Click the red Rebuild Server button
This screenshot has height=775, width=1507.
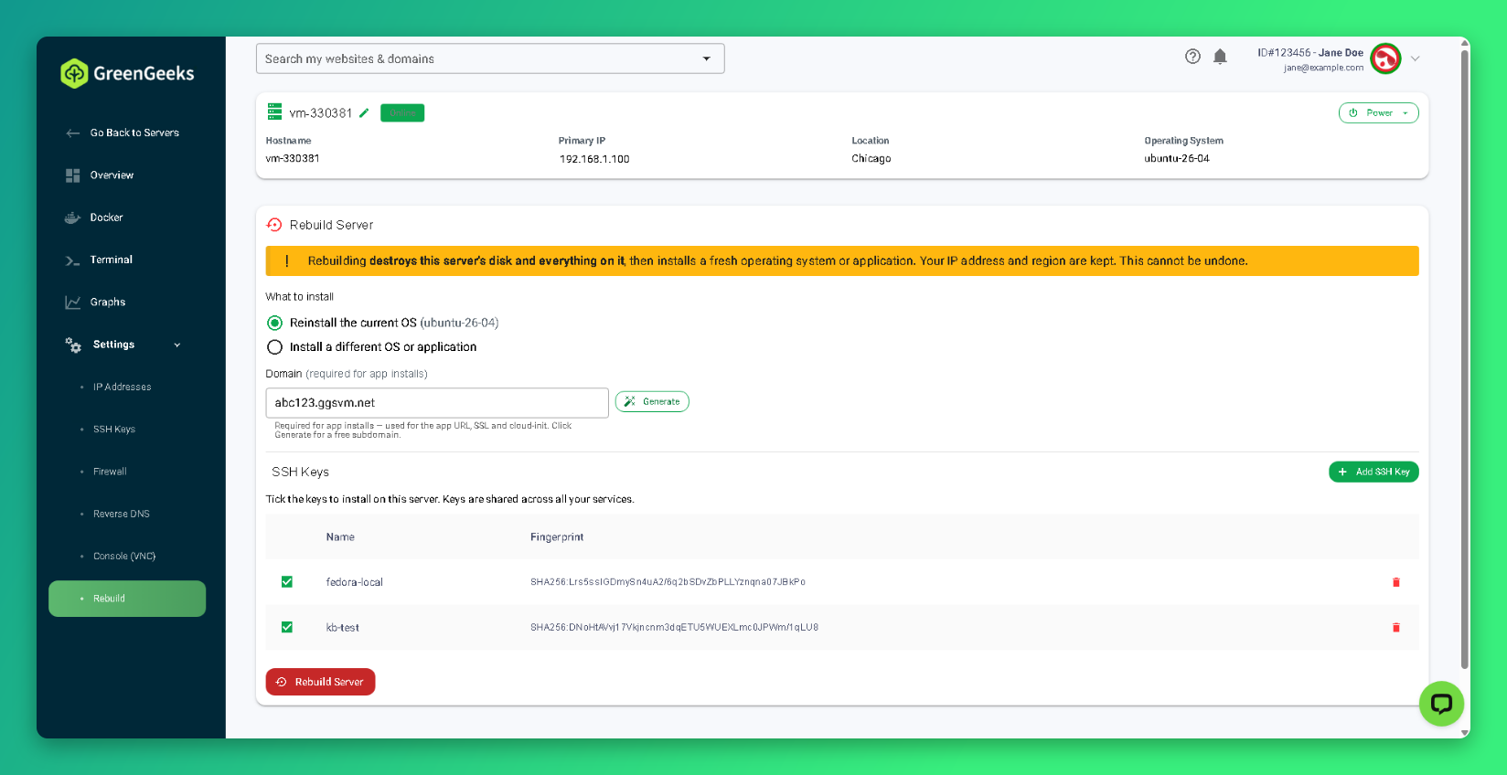pos(320,682)
